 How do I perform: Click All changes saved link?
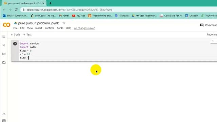pyautogui.click(x=84, y=28)
